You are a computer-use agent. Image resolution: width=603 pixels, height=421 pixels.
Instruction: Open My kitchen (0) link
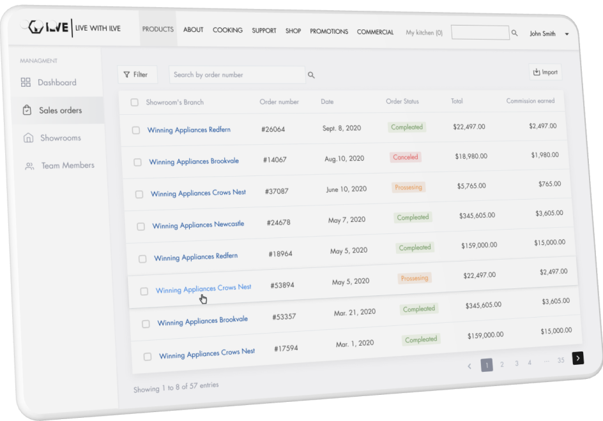[x=424, y=33]
